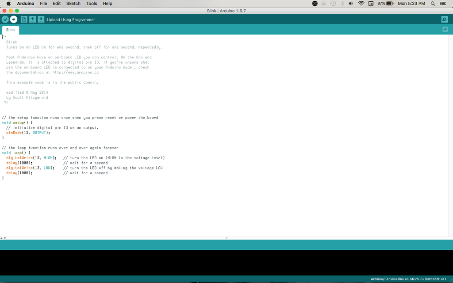Click the Arduino/Genuino Uno board status text
Screen dimensions: 453x283
[408, 279]
